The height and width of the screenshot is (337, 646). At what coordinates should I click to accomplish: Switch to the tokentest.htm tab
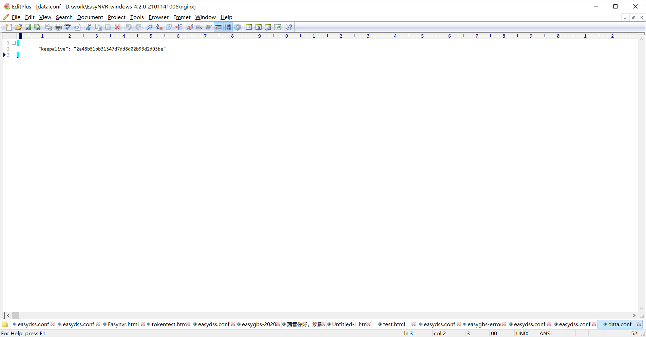pos(168,324)
